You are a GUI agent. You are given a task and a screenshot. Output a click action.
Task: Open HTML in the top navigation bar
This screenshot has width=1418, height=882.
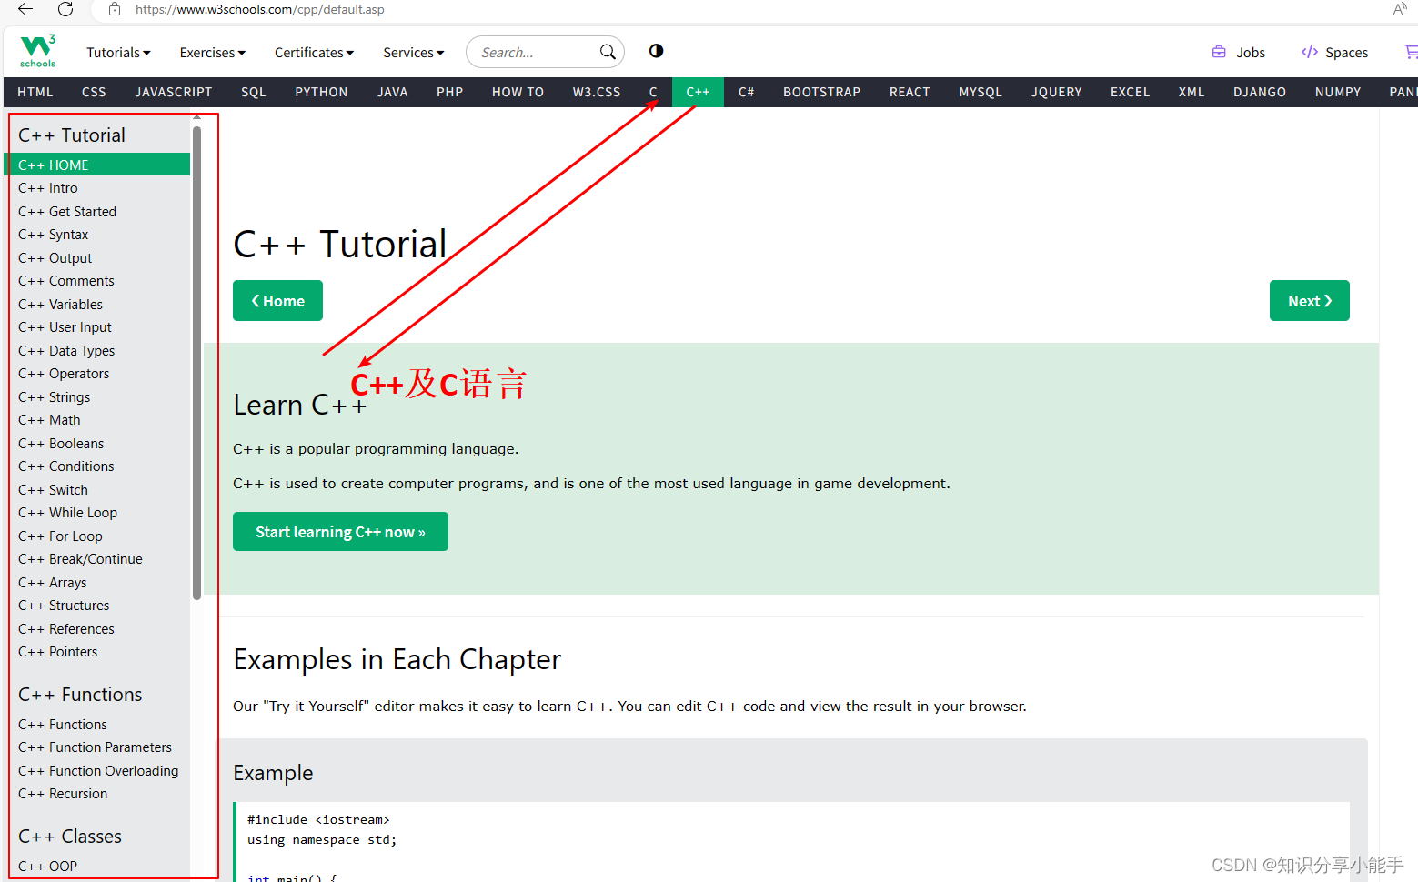35,92
